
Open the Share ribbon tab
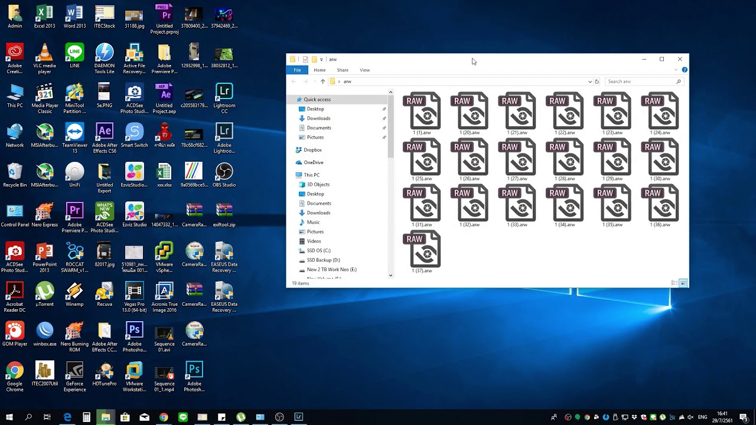(x=343, y=70)
